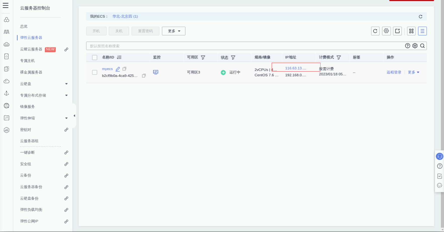
Task: Open the customer service headset widget
Action: 439,157
